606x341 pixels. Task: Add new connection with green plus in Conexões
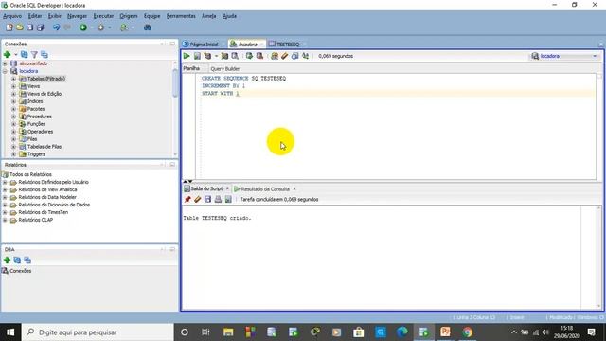[7, 55]
